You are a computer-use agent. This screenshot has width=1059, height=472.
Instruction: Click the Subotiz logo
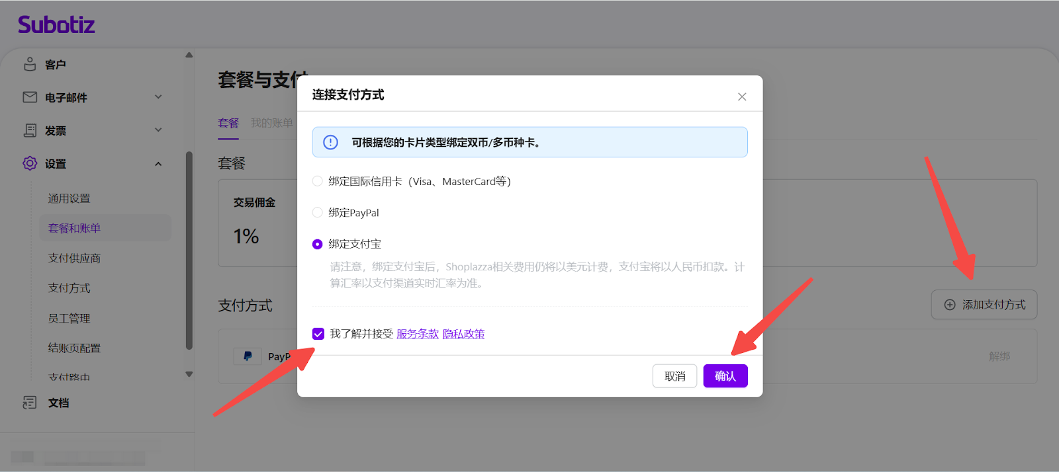pyautogui.click(x=56, y=25)
